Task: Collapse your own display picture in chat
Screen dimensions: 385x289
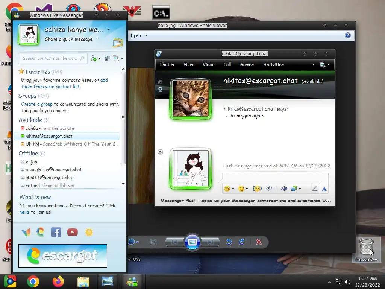Action: tap(160, 152)
